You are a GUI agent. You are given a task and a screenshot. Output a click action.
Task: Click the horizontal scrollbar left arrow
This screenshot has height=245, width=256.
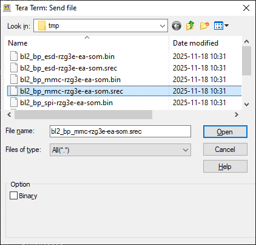tap(9, 114)
